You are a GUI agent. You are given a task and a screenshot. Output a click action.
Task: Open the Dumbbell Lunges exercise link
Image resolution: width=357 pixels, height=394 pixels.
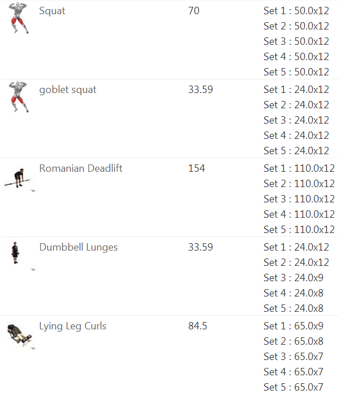point(78,247)
